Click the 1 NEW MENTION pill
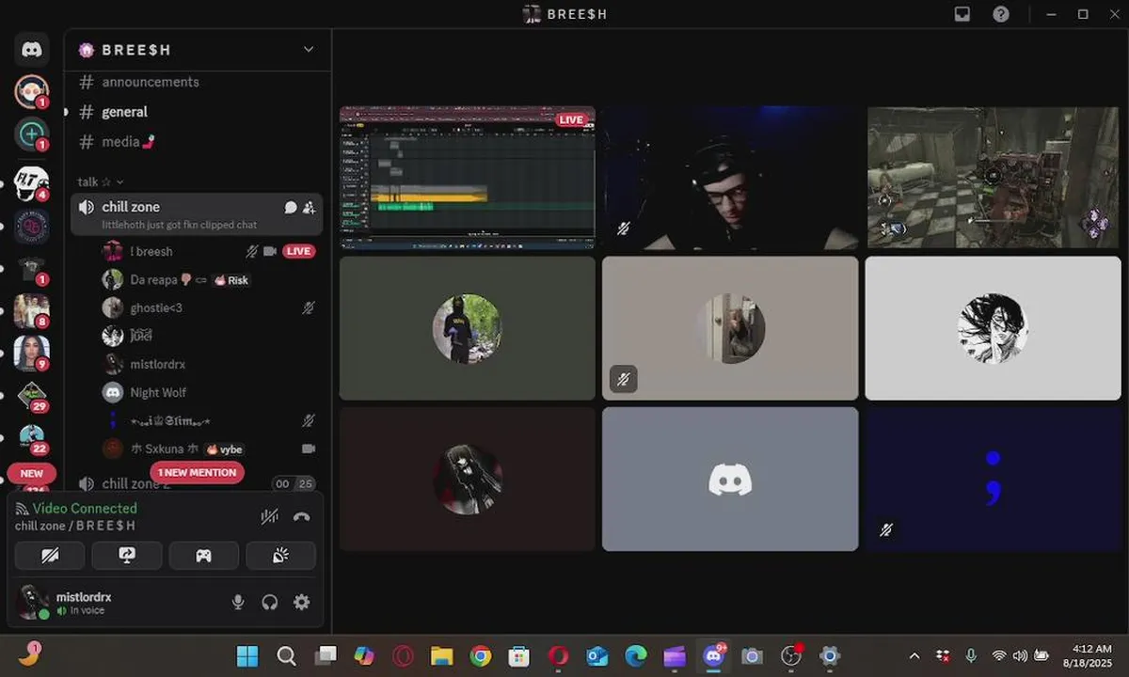 [x=197, y=472]
